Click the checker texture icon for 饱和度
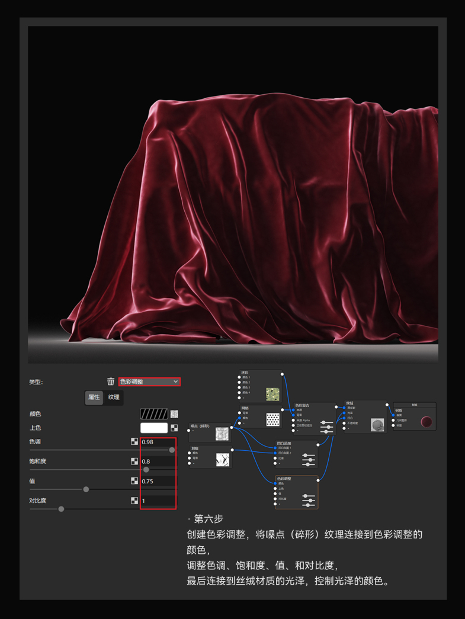 [x=134, y=461]
